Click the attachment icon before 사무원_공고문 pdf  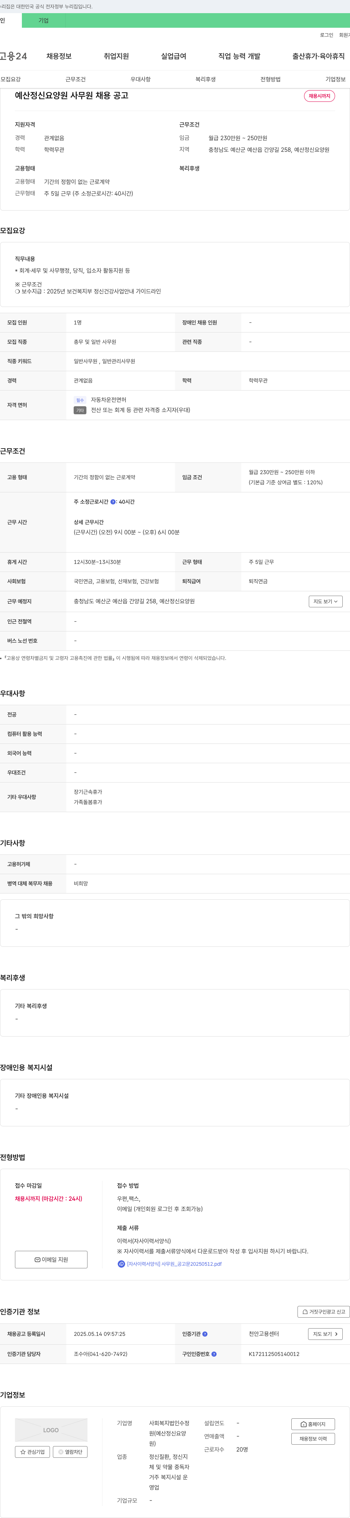(x=121, y=1264)
